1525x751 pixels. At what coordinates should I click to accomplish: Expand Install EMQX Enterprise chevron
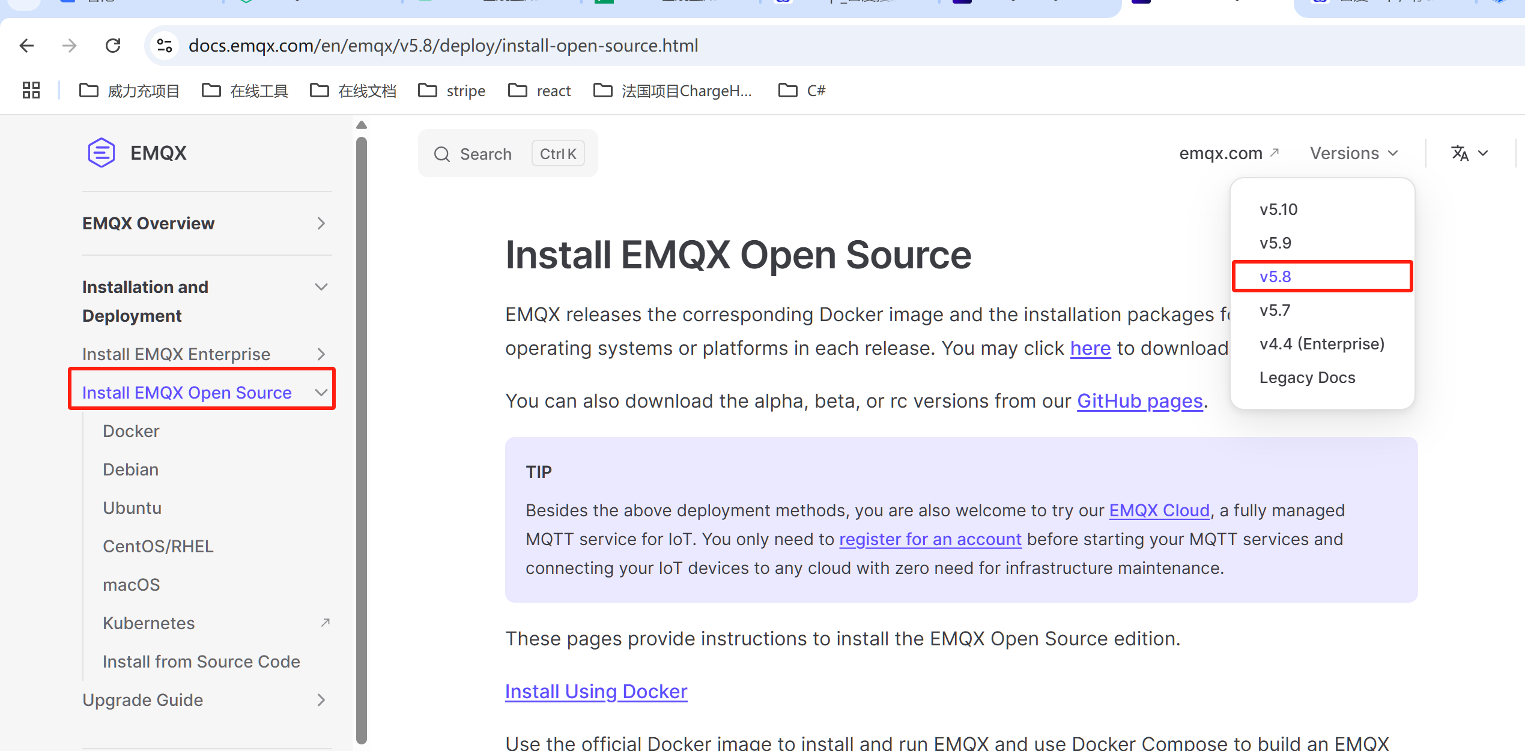pyautogui.click(x=321, y=354)
